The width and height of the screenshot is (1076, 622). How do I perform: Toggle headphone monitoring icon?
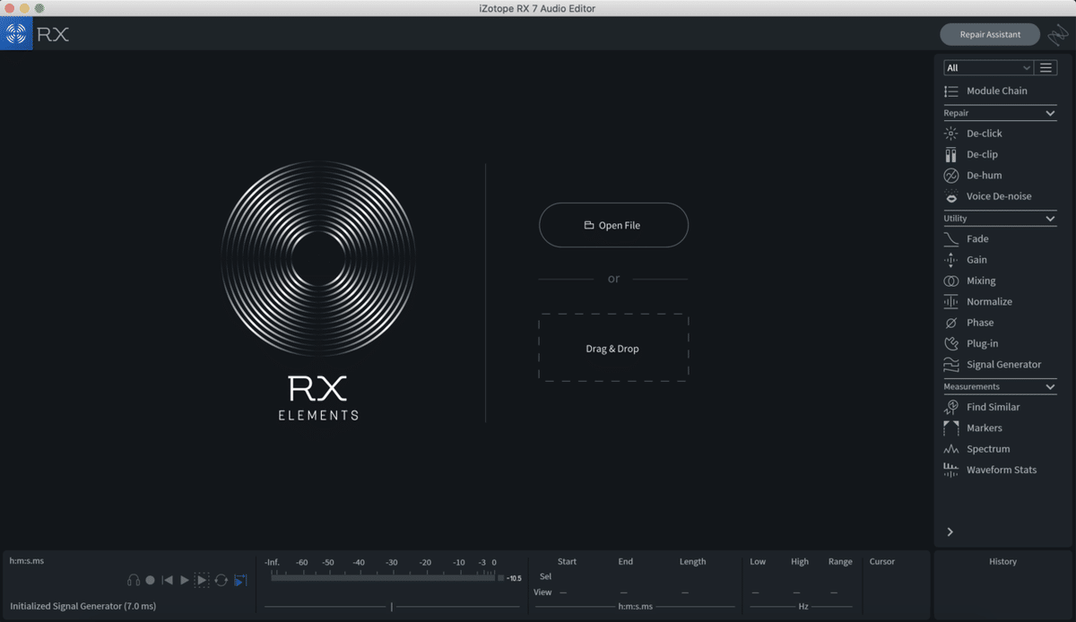click(x=134, y=581)
